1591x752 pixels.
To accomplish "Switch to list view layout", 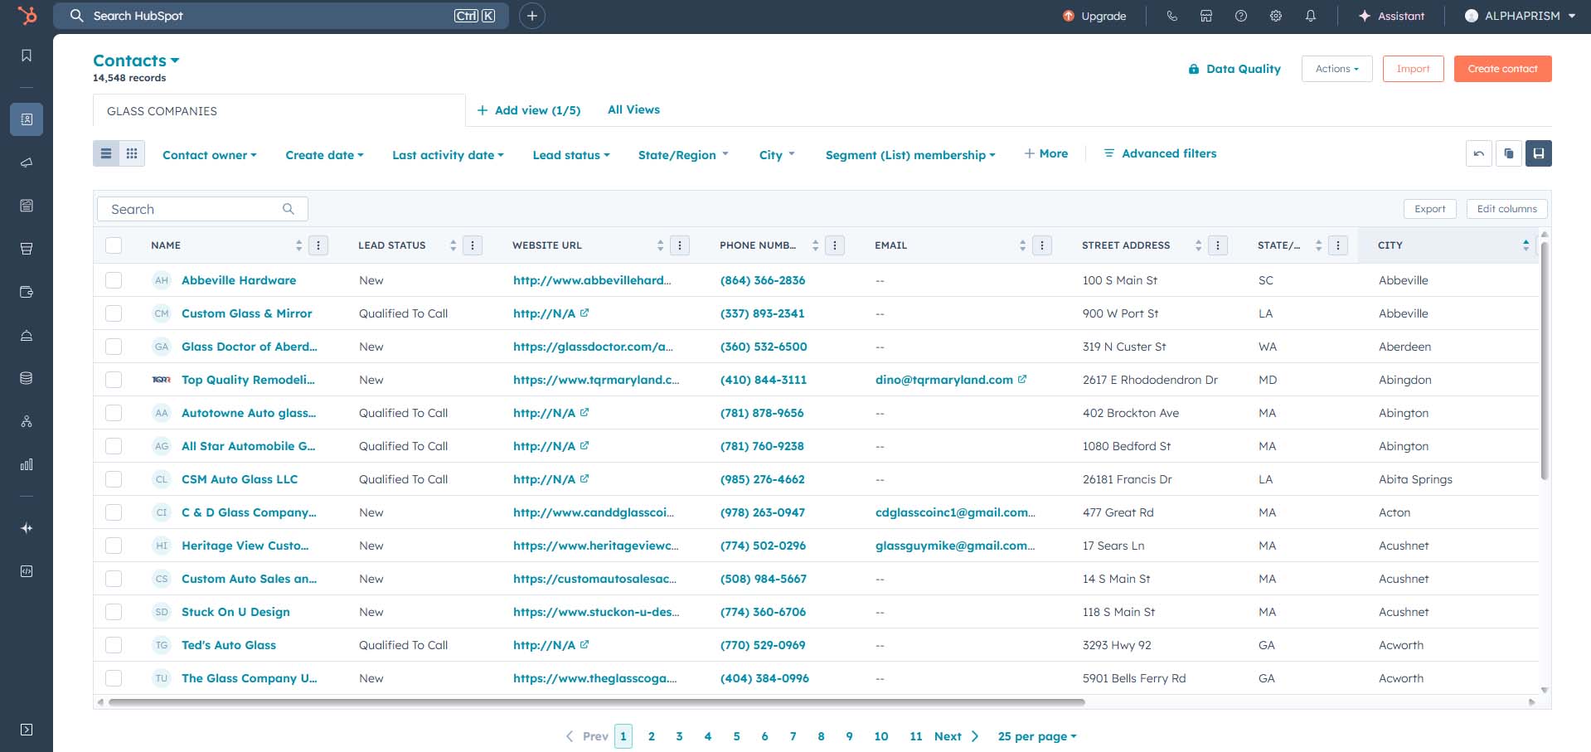I will click(106, 153).
